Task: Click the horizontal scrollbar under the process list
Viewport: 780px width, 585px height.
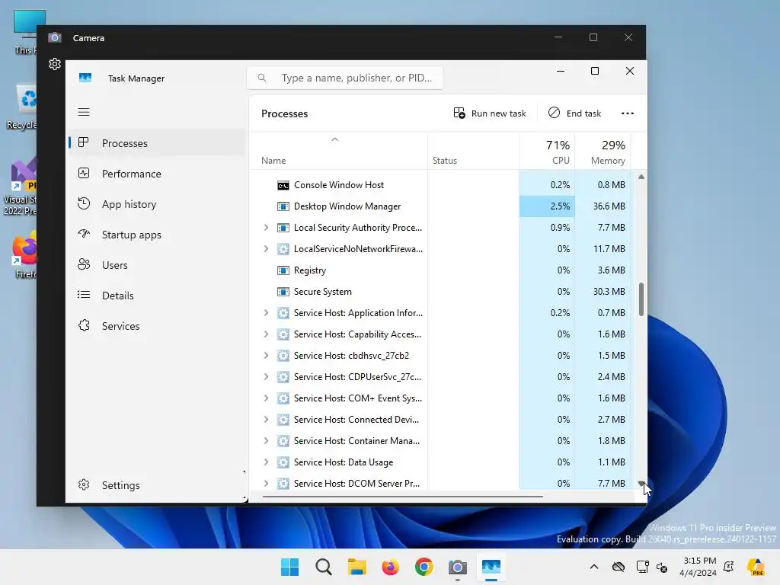Action: point(402,497)
